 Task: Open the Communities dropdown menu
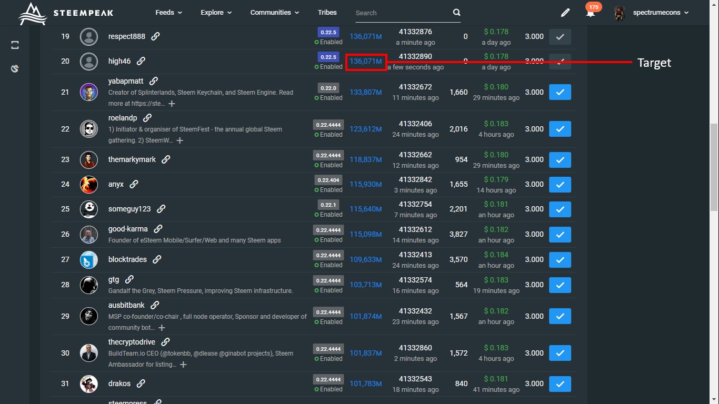click(275, 12)
